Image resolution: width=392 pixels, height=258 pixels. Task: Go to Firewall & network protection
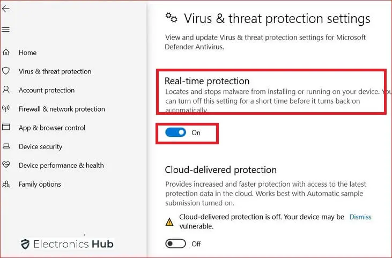pos(62,109)
